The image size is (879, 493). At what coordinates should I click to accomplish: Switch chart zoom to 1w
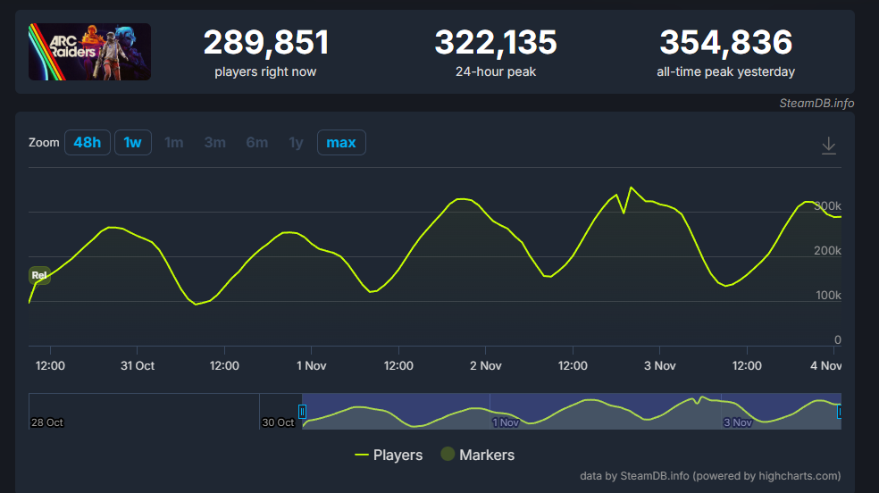point(133,143)
